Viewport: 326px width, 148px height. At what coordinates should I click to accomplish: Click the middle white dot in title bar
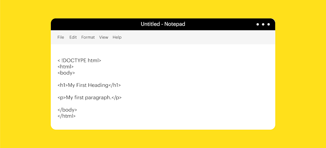263,25
